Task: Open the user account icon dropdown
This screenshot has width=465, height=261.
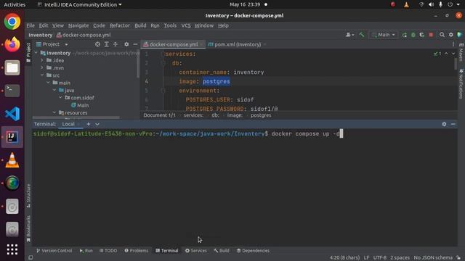Action: 350,35
